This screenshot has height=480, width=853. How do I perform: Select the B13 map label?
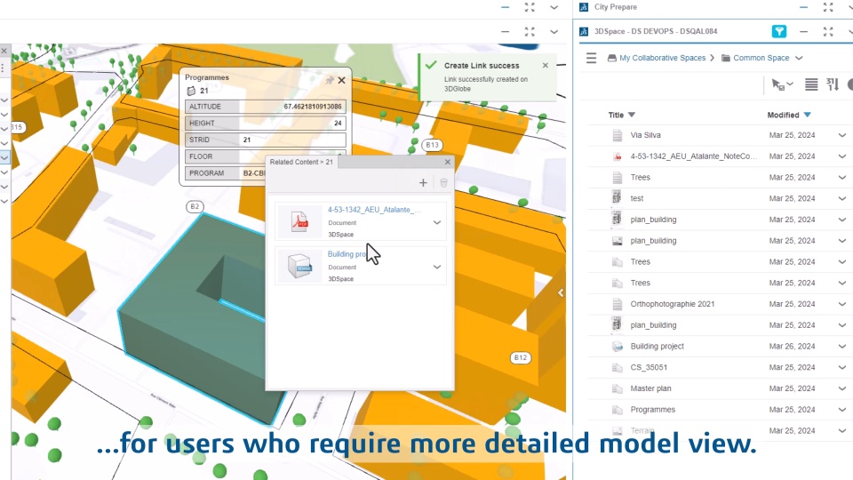pyautogui.click(x=433, y=145)
